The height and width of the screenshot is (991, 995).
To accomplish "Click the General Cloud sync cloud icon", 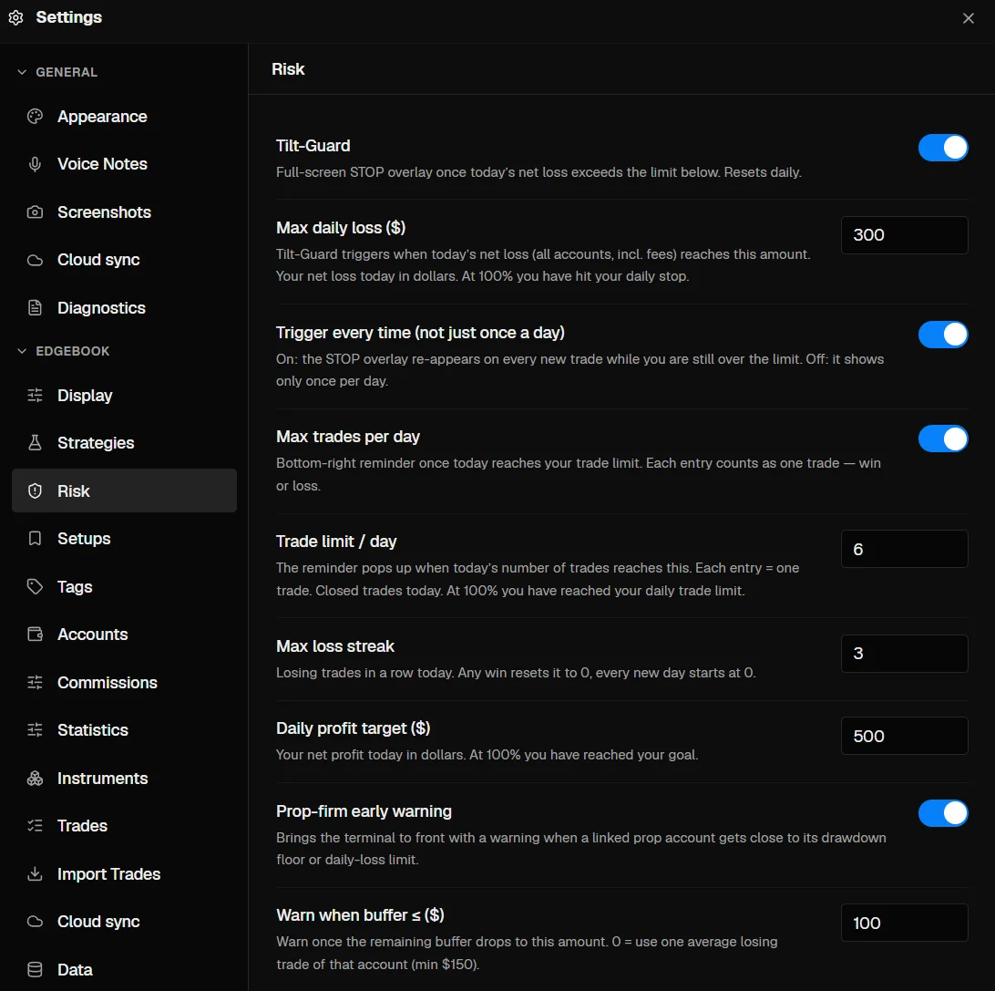I will pos(35,261).
